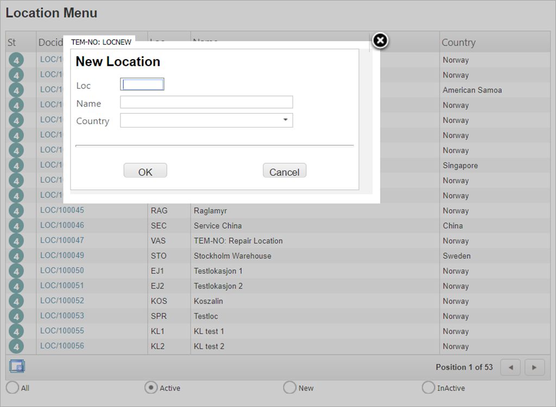
Task: Select the InActive radio button
Action: (428, 387)
